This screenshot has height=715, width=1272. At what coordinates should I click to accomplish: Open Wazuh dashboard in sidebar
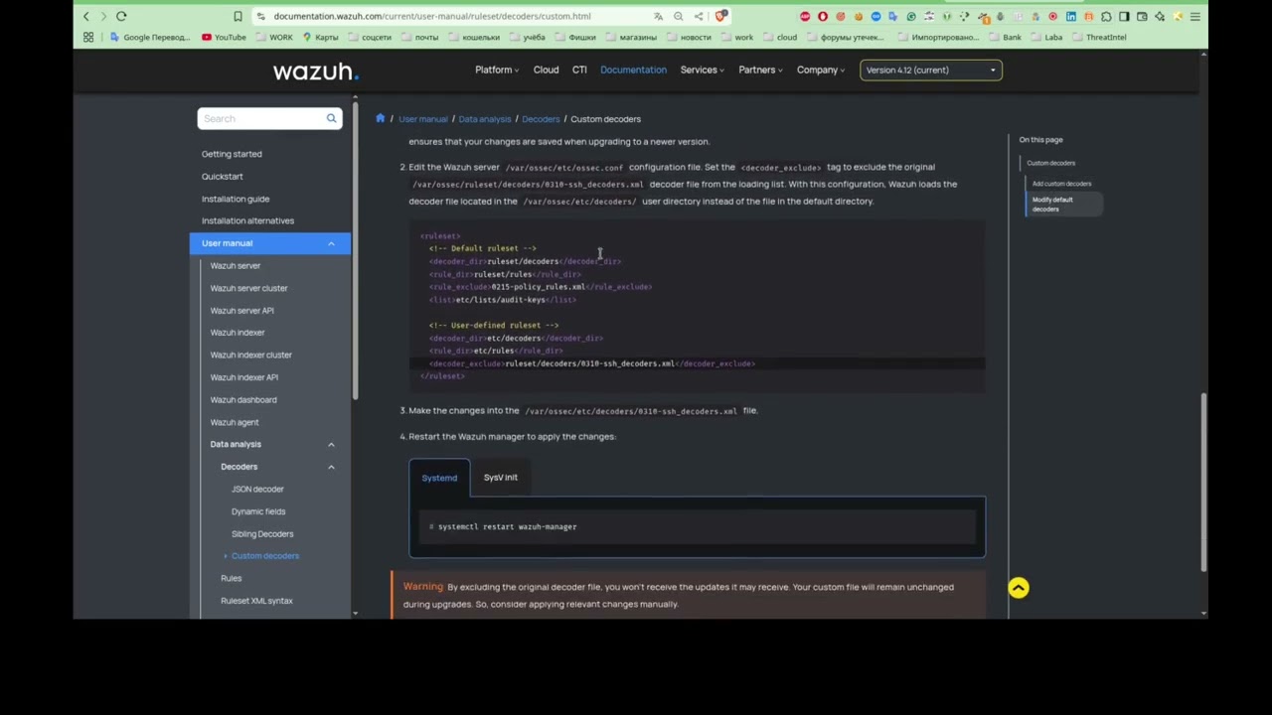click(243, 400)
